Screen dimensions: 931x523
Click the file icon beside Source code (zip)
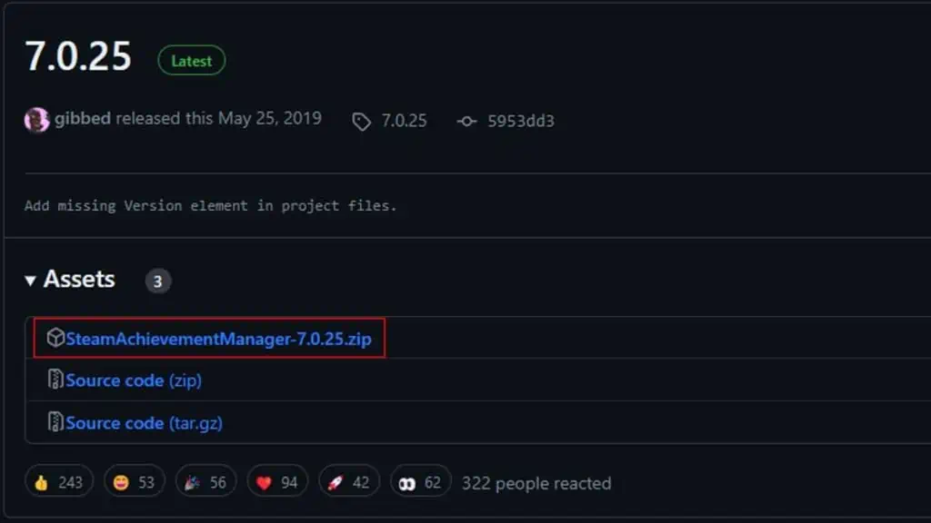pos(55,380)
